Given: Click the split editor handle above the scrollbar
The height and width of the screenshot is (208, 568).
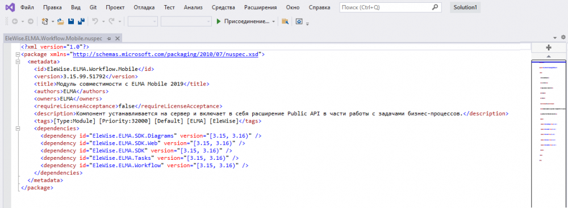Looking at the screenshot, I should tap(549, 48).
